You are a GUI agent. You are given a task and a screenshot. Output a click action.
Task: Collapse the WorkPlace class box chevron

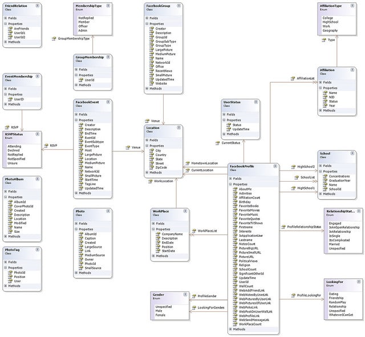click(x=185, y=211)
